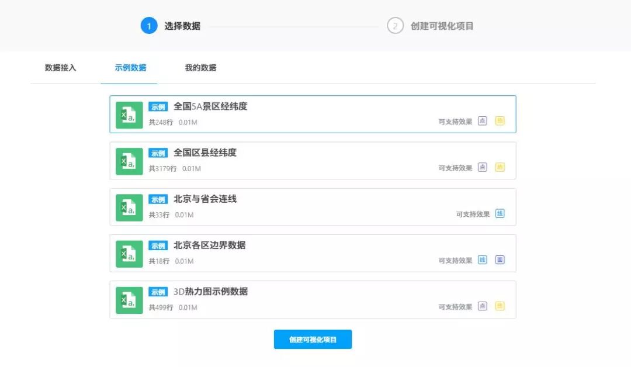Image resolution: width=631 pixels, height=367 pixels.
Task: Click the yellow effect icon on 3D热力图示例数据
Action: (x=500, y=306)
